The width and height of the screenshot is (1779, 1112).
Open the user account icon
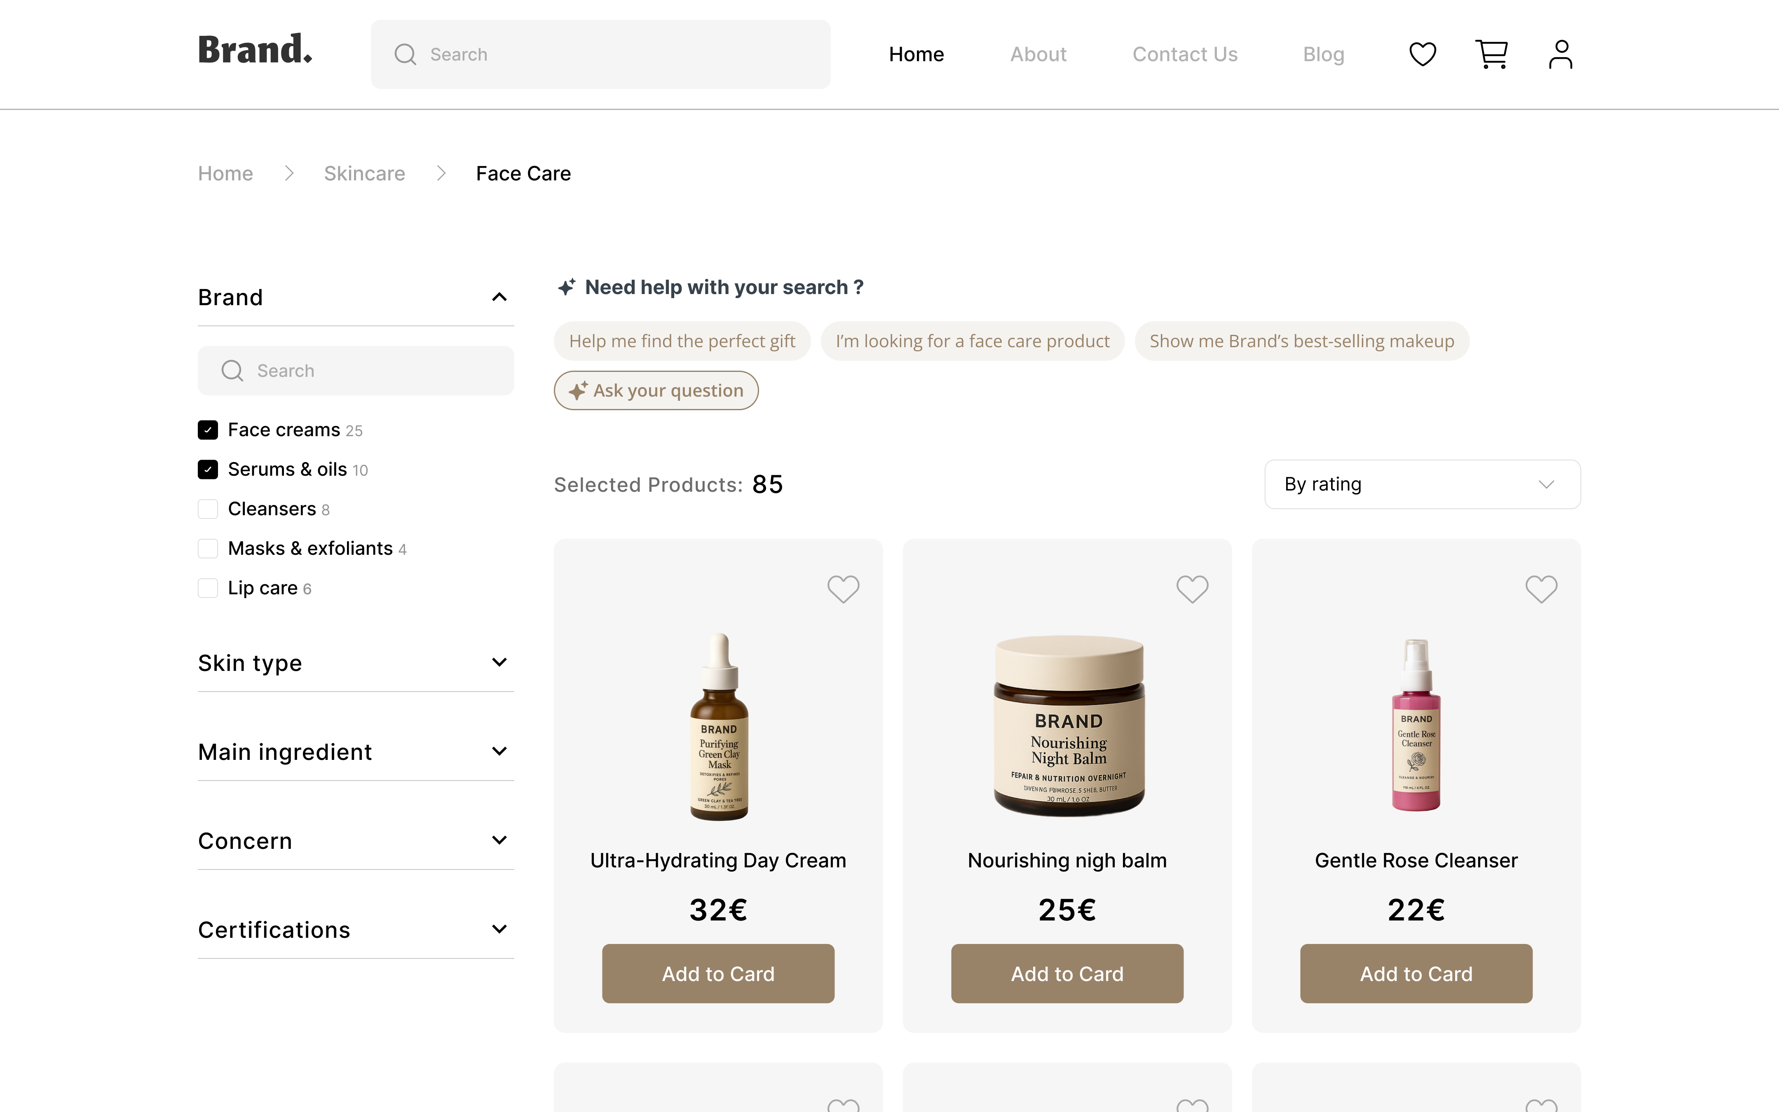point(1560,54)
